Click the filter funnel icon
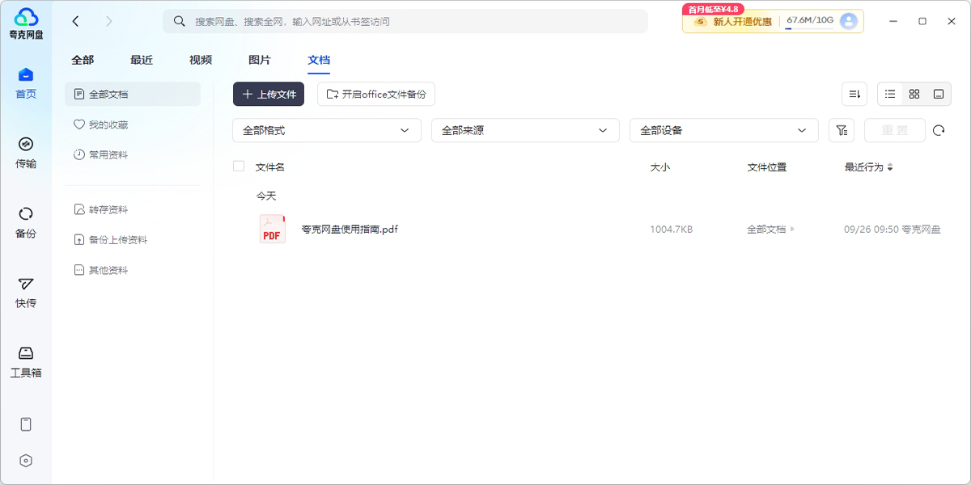971x485 pixels. [842, 130]
